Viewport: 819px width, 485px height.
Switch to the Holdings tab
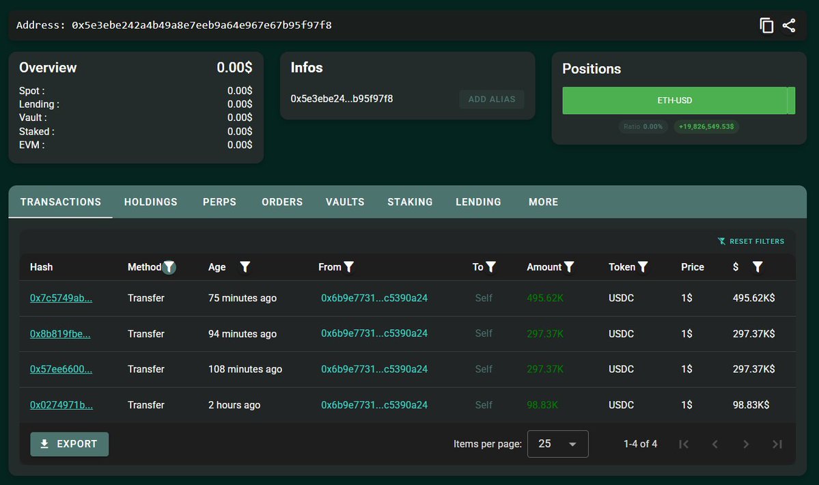[151, 202]
